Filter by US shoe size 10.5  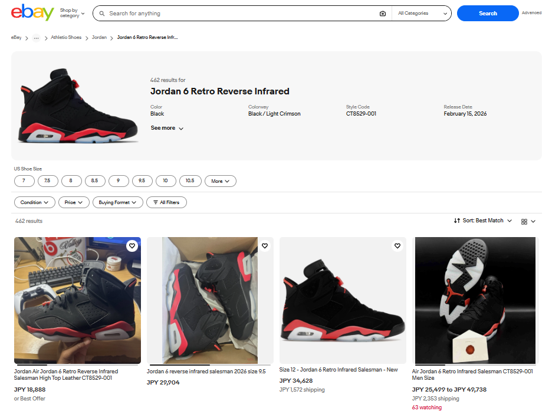click(190, 181)
